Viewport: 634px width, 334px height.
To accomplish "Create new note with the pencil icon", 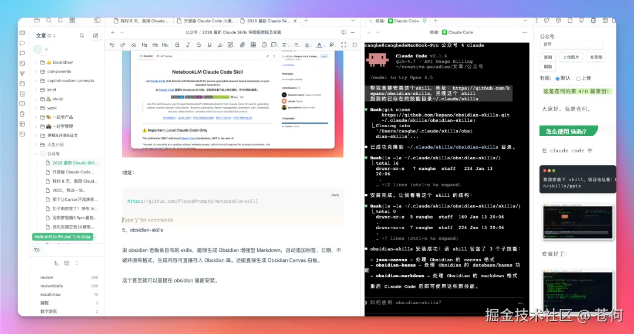I will (x=96, y=36).
